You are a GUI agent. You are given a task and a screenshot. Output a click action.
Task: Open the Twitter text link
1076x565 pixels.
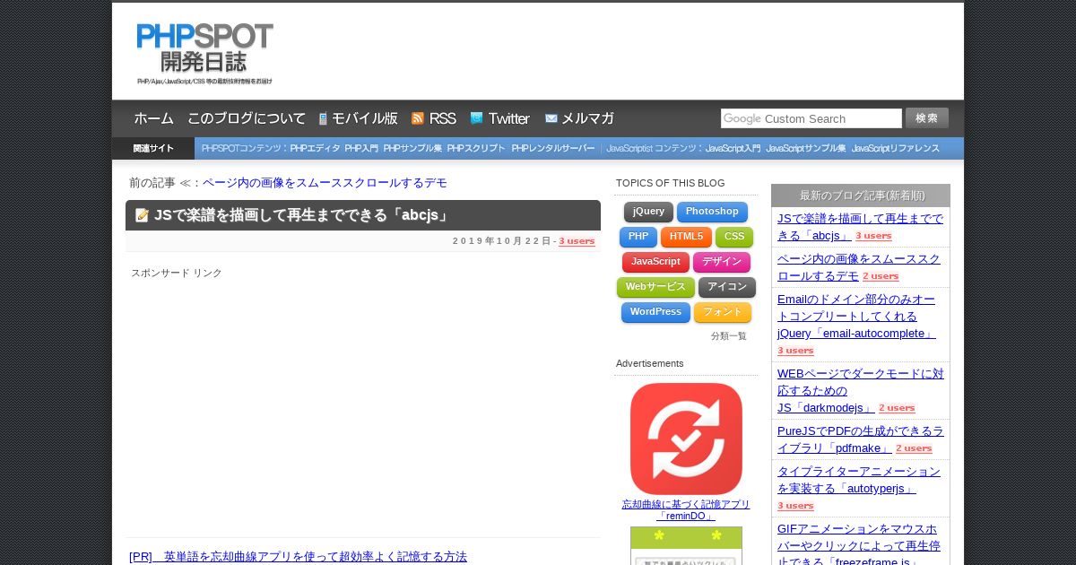coord(509,118)
